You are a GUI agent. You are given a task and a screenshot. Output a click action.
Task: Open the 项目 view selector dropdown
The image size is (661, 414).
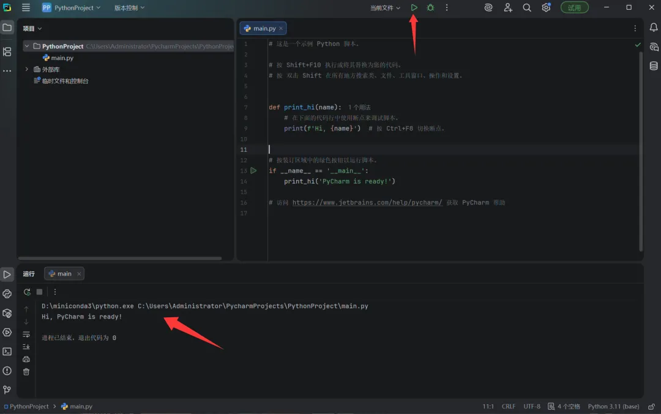32,28
